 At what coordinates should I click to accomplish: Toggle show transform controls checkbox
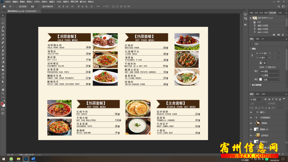[x=41, y=6]
